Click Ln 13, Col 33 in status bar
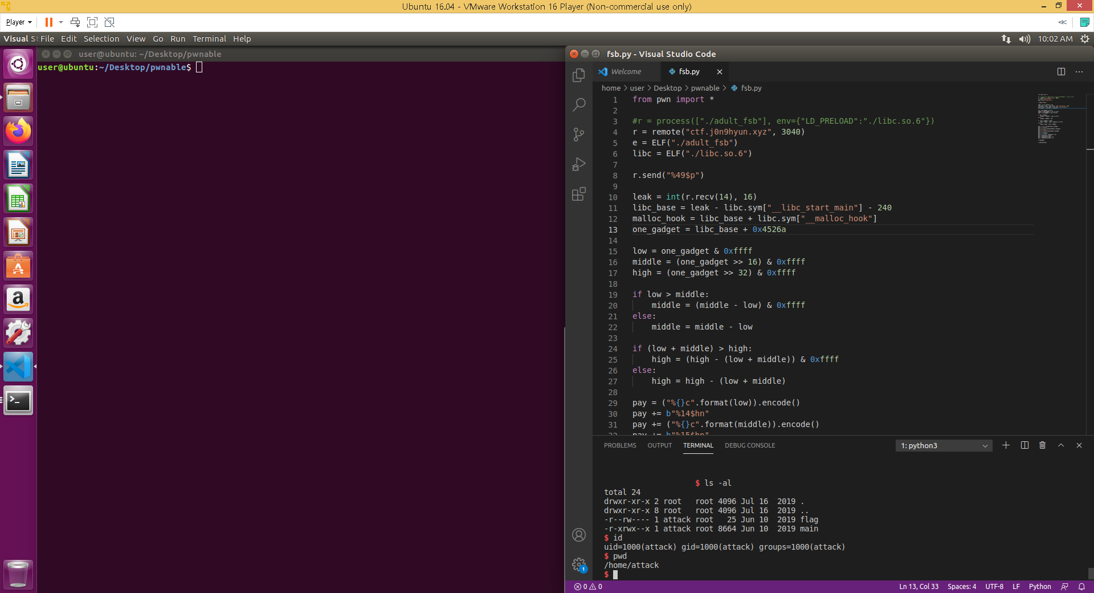 tap(919, 587)
